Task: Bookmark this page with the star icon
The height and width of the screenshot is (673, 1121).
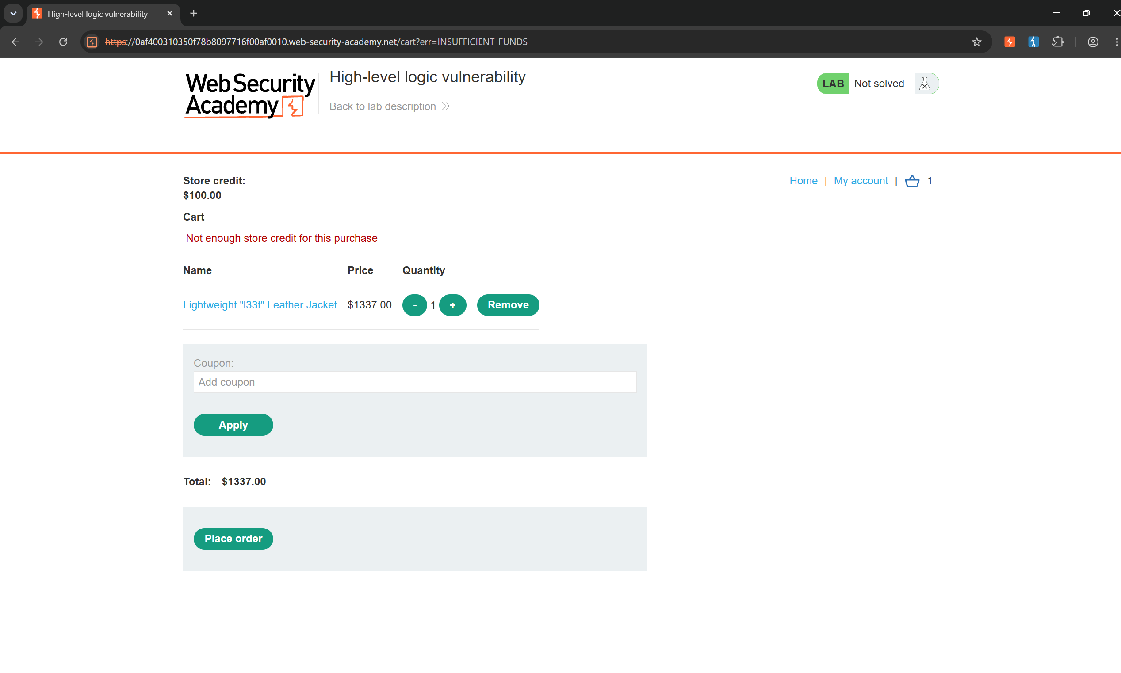Action: (x=977, y=42)
